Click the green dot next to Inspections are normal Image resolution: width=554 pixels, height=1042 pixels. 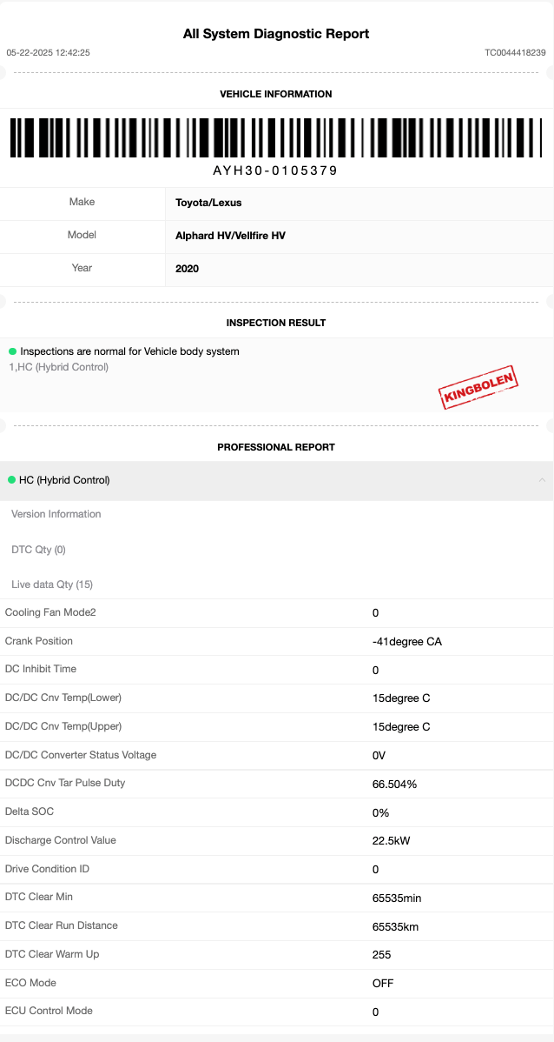[x=13, y=351]
